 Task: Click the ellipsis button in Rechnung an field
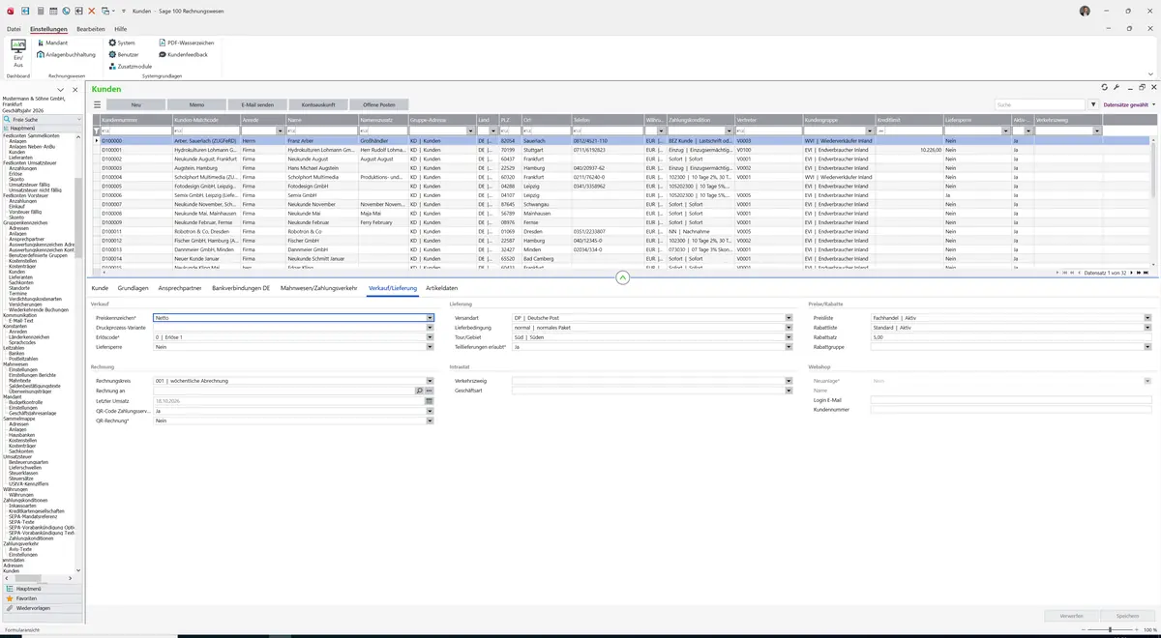click(x=430, y=391)
